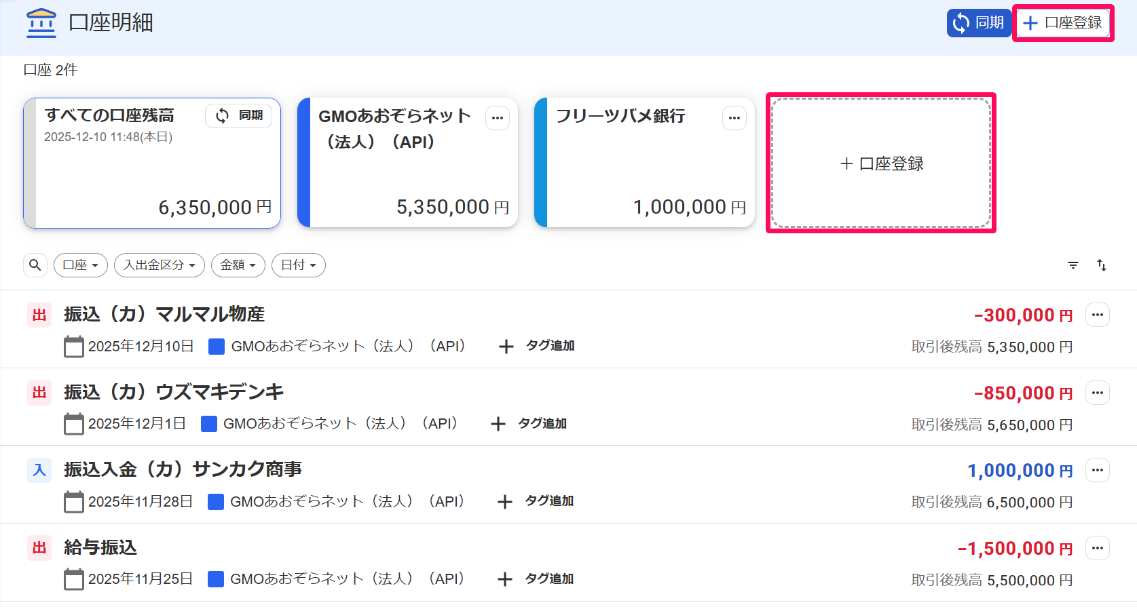Click calendar icon beside 2025年11月28日
This screenshot has width=1137, height=607.
point(73,502)
